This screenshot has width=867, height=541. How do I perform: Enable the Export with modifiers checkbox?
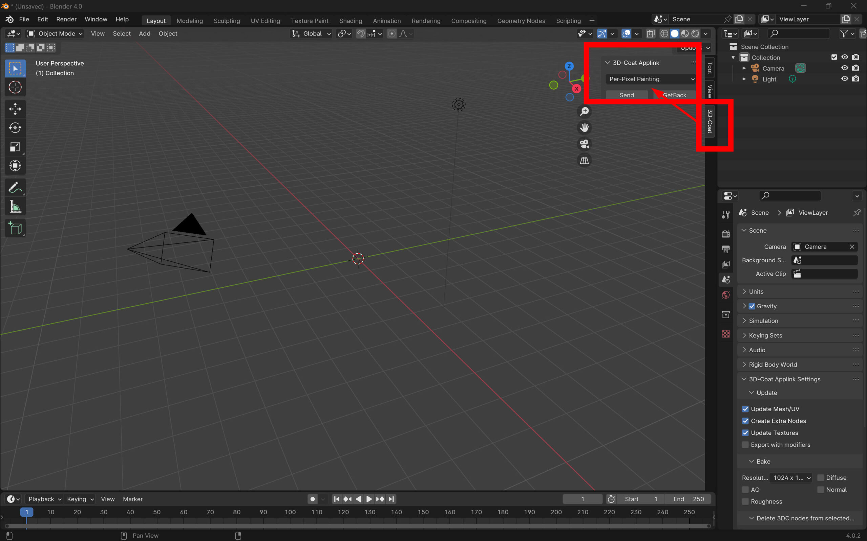(x=745, y=445)
